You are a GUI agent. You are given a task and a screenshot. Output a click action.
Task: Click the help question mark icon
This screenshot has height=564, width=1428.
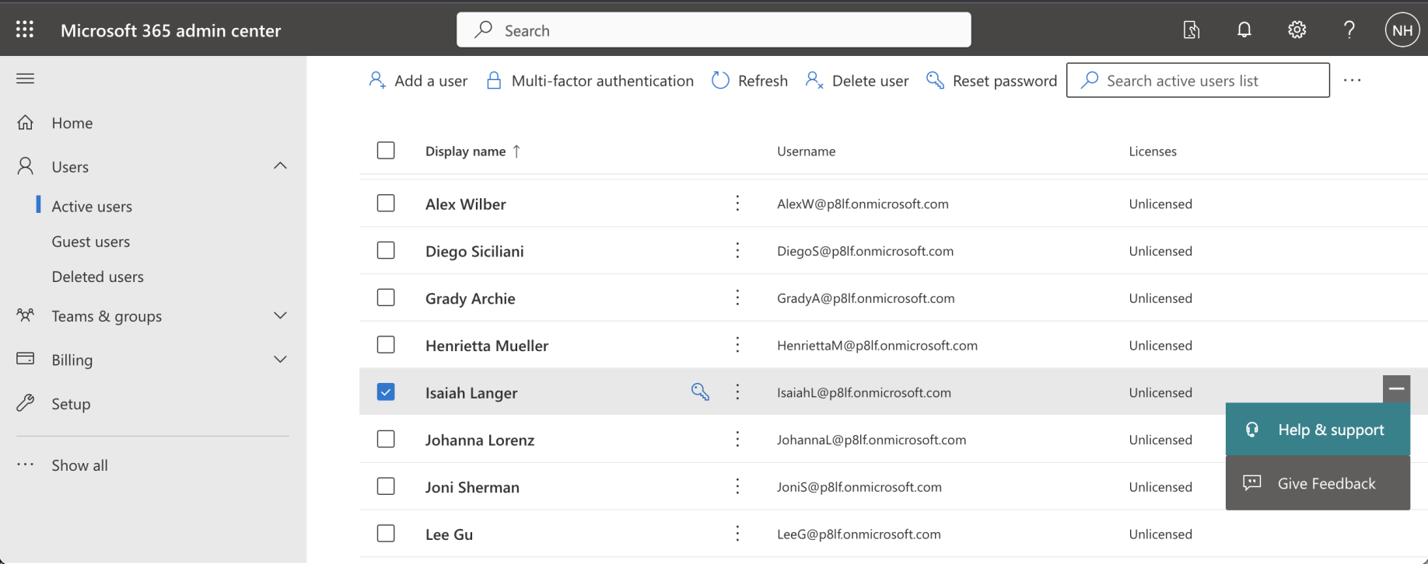(1349, 30)
